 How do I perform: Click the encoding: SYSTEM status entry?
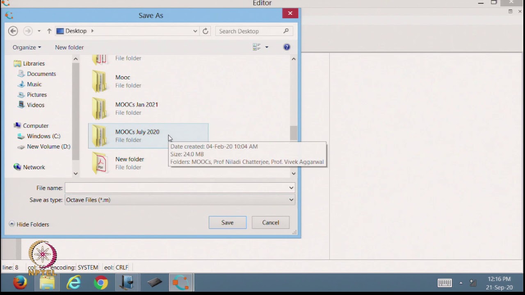point(74,267)
